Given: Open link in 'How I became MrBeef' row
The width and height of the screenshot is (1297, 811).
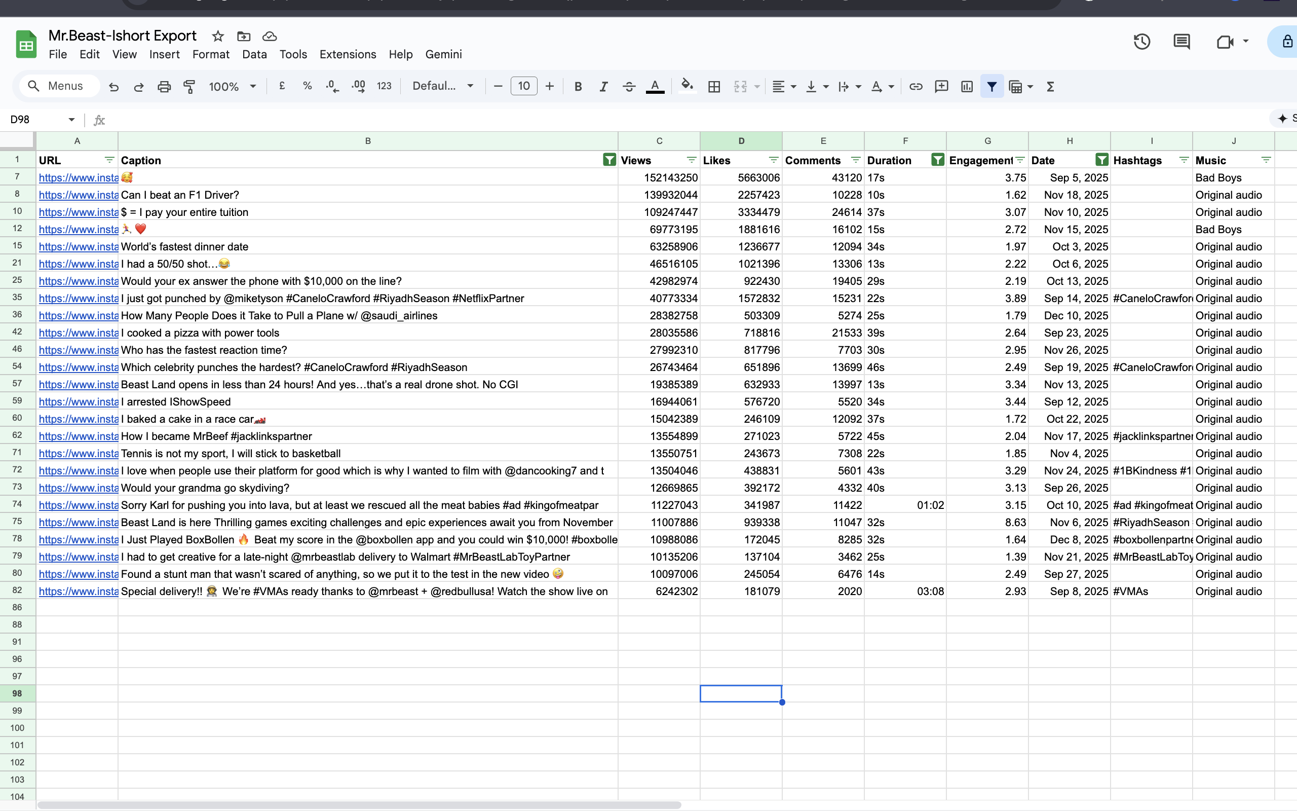Looking at the screenshot, I should (79, 436).
